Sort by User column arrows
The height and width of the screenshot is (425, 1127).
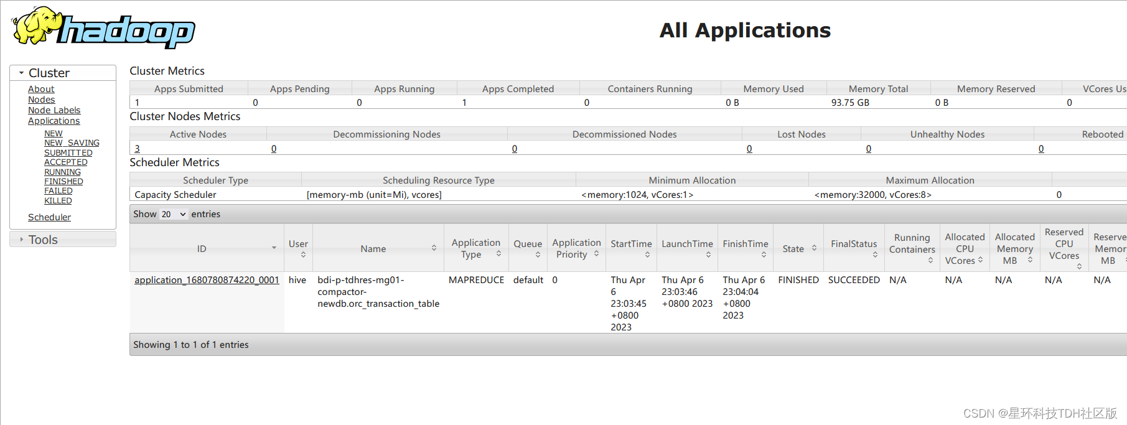[303, 255]
